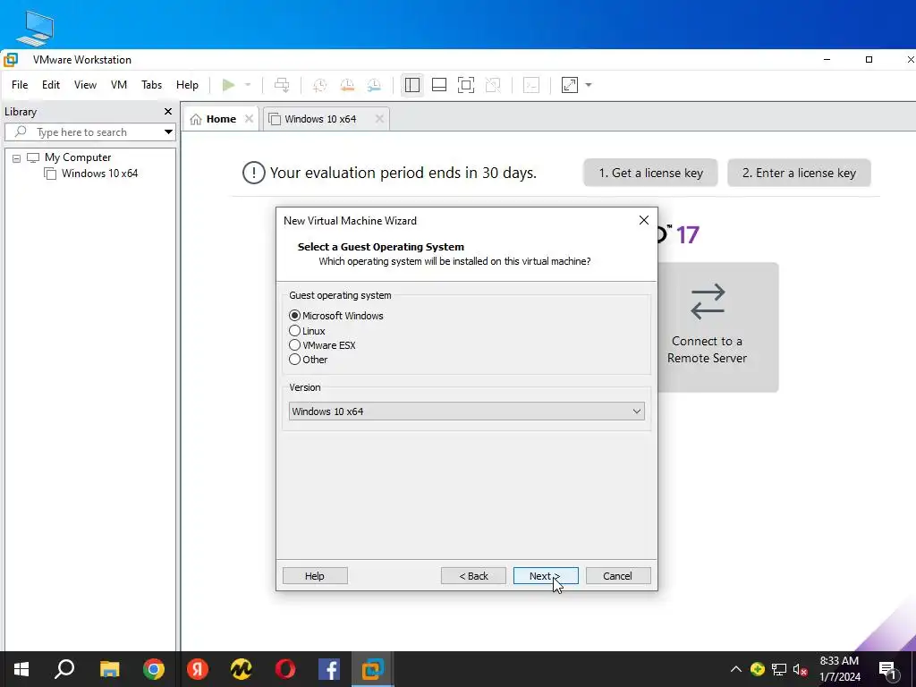
Task: Open the Windows Start menu
Action: coord(21,669)
